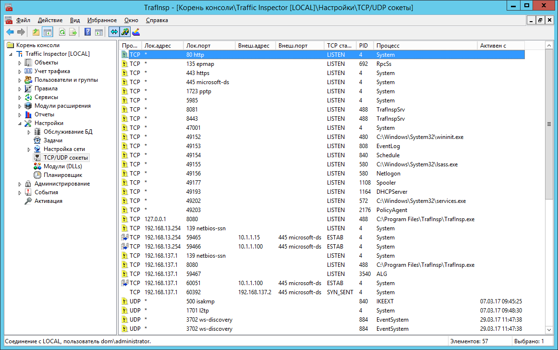558x350 pixels.
Task: Click the События alert icon
Action: (x=28, y=192)
